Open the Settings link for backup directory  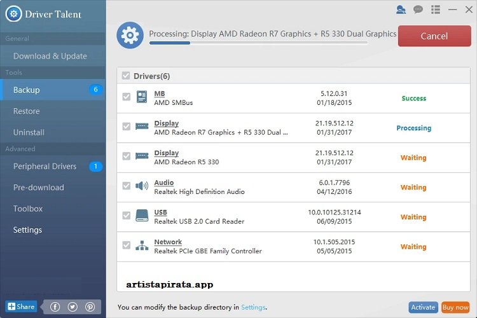[252, 308]
